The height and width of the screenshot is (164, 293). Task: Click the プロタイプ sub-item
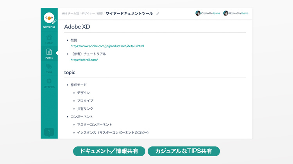[x=85, y=101]
